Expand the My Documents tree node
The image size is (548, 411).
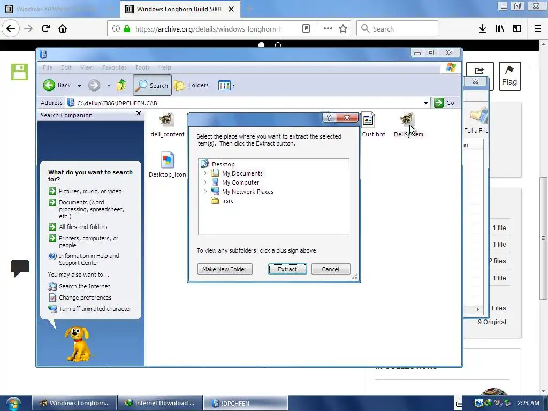(205, 173)
